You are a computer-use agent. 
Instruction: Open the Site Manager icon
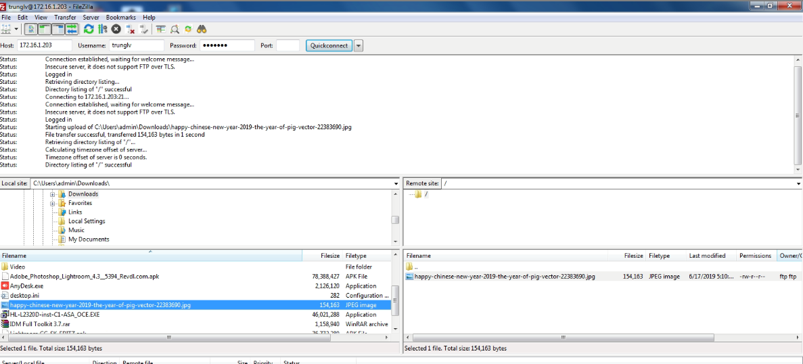tap(7, 29)
